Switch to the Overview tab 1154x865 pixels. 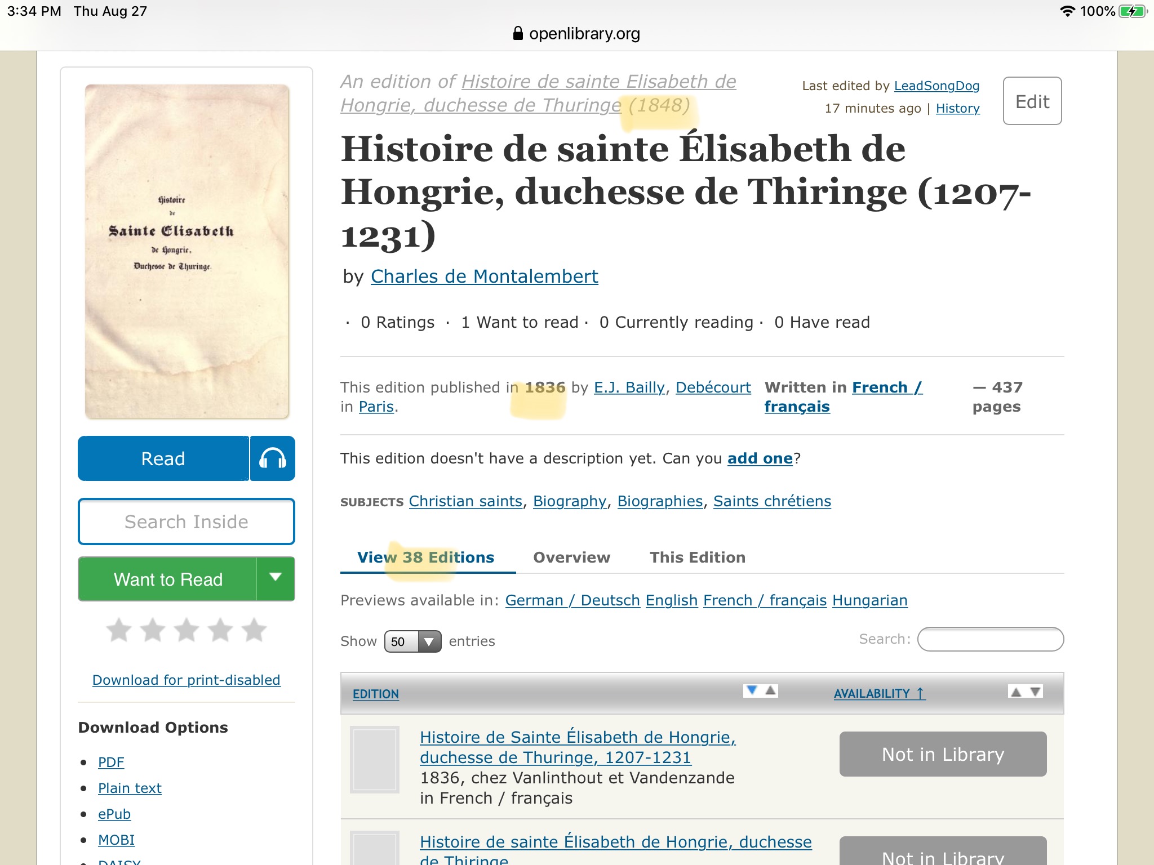(x=571, y=558)
